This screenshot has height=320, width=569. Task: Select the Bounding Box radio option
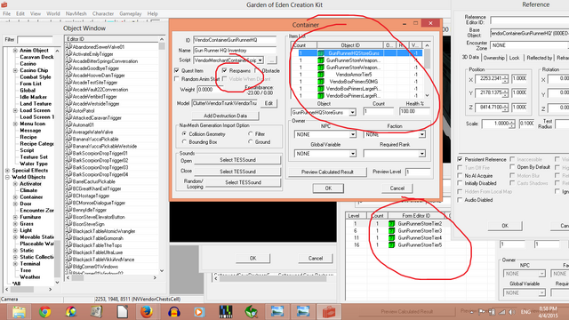(184, 142)
